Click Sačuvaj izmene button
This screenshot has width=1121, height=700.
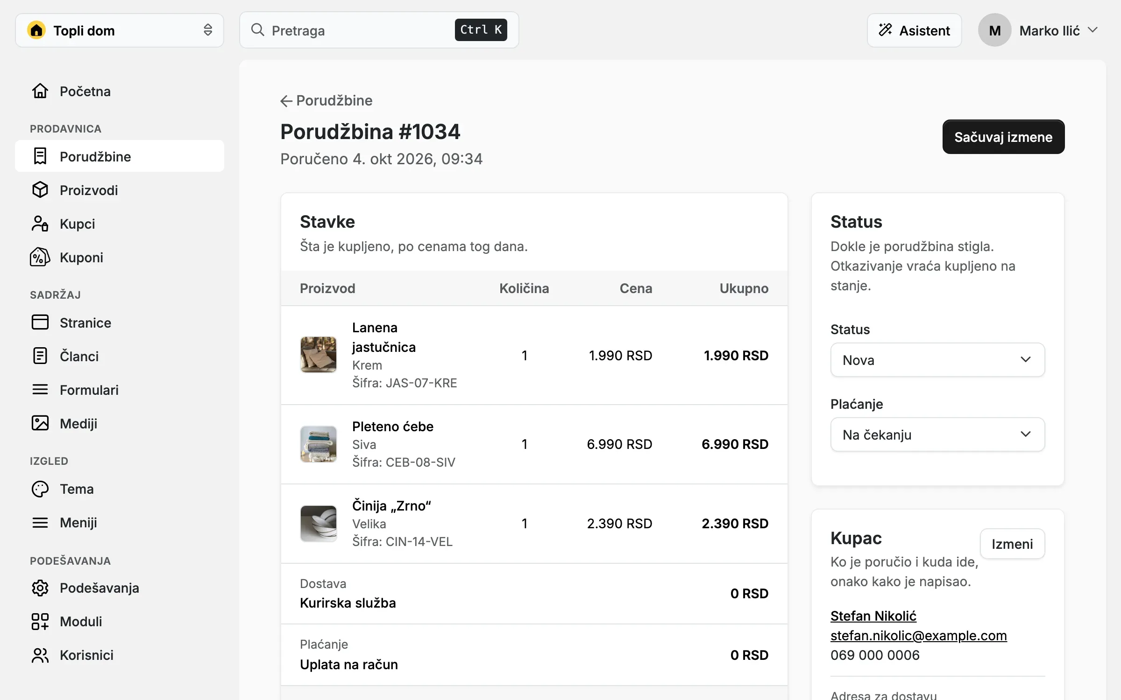(x=1003, y=137)
